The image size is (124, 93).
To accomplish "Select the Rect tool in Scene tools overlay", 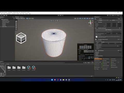I will [16, 27].
